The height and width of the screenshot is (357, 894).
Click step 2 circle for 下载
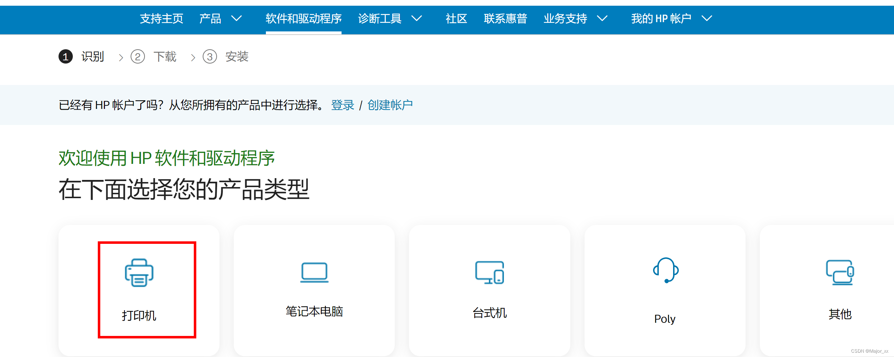point(138,57)
